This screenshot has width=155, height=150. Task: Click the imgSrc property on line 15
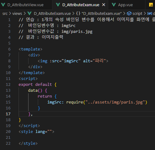click(x=54, y=102)
